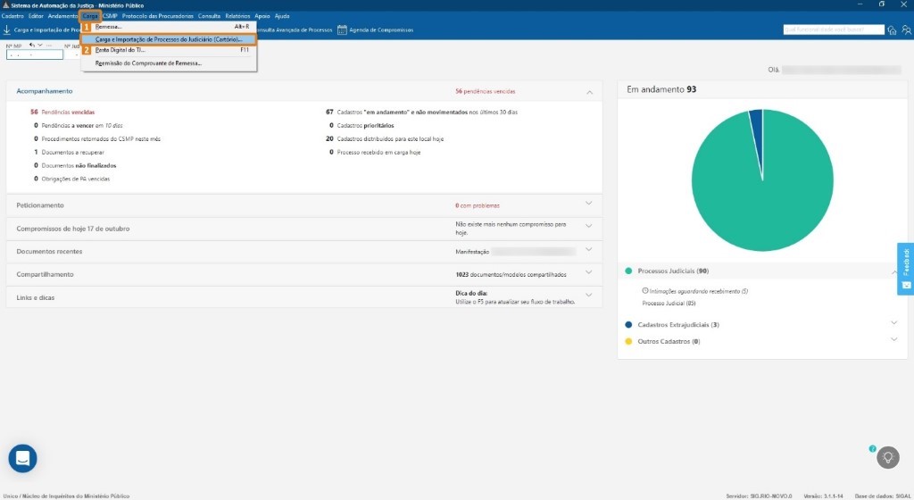Image resolution: width=914 pixels, height=500 pixels.
Task: Click the 56 pendências vencidas header summary
Action: click(485, 91)
